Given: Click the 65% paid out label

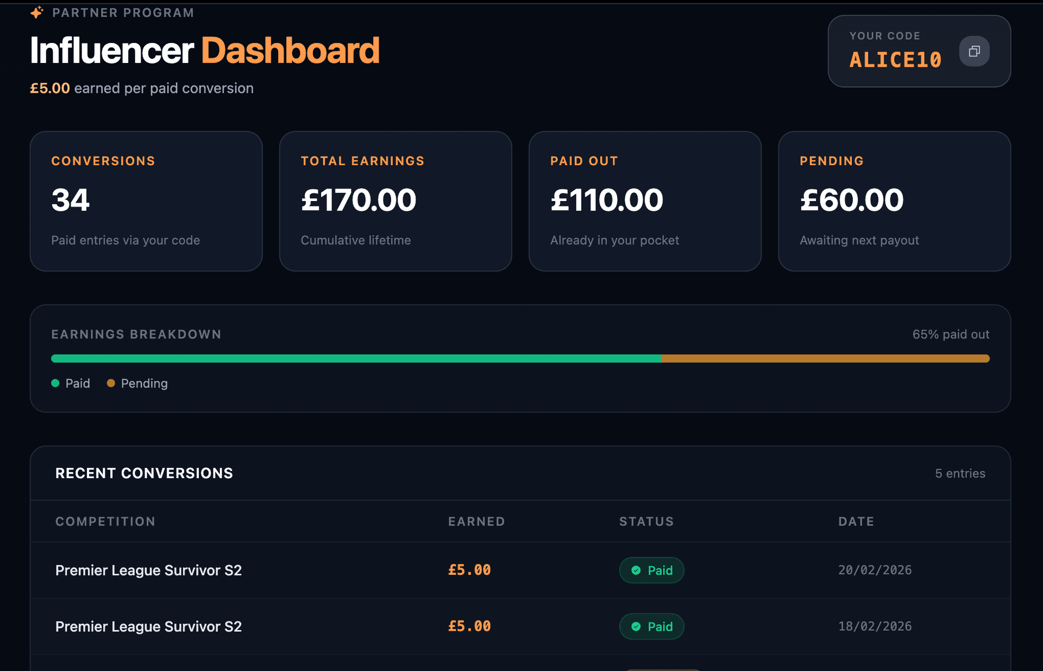Looking at the screenshot, I should 951,334.
